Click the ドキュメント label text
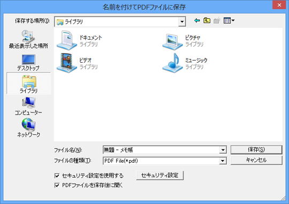 tap(90, 37)
